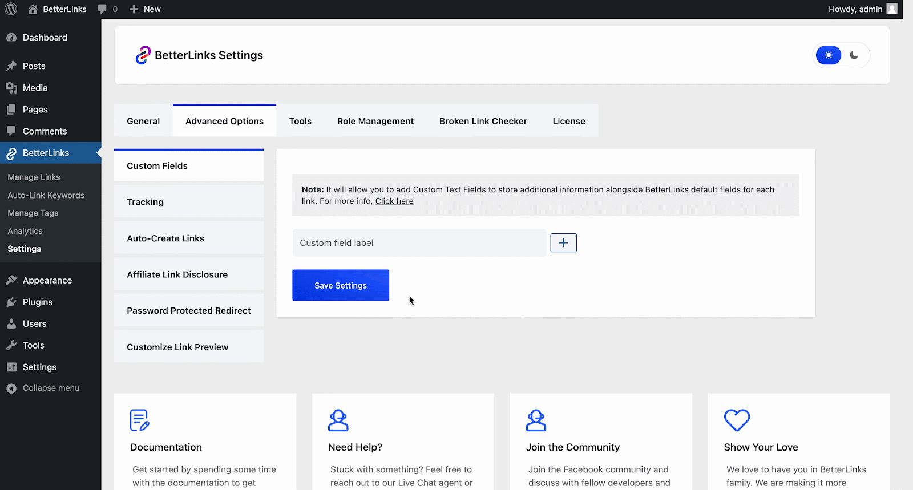The height and width of the screenshot is (490, 913).
Task: Click the Posts pin icon
Action: click(11, 66)
